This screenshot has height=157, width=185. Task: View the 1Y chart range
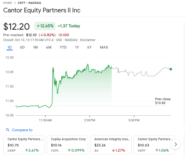pyautogui.click(x=77, y=47)
